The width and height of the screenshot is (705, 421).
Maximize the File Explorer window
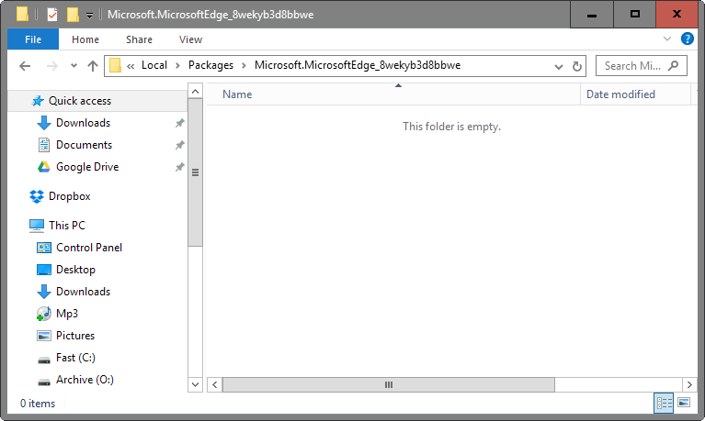pyautogui.click(x=634, y=15)
